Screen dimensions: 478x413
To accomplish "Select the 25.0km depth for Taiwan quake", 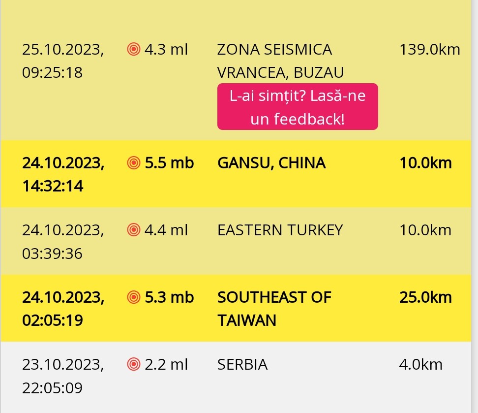I will coord(426,297).
